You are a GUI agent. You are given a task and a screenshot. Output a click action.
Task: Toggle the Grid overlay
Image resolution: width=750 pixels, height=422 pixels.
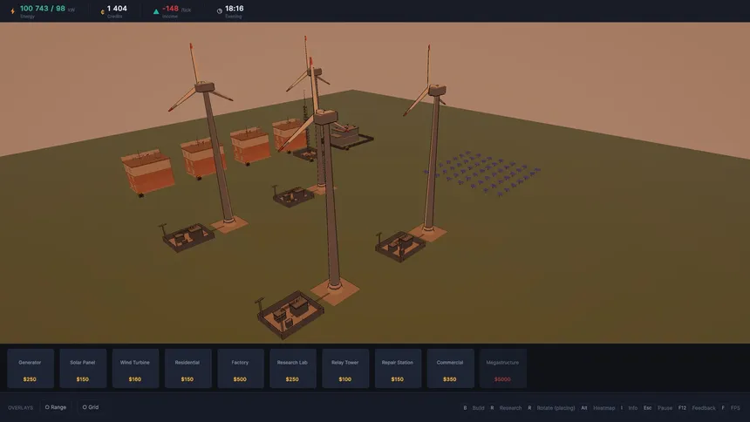[91, 407]
